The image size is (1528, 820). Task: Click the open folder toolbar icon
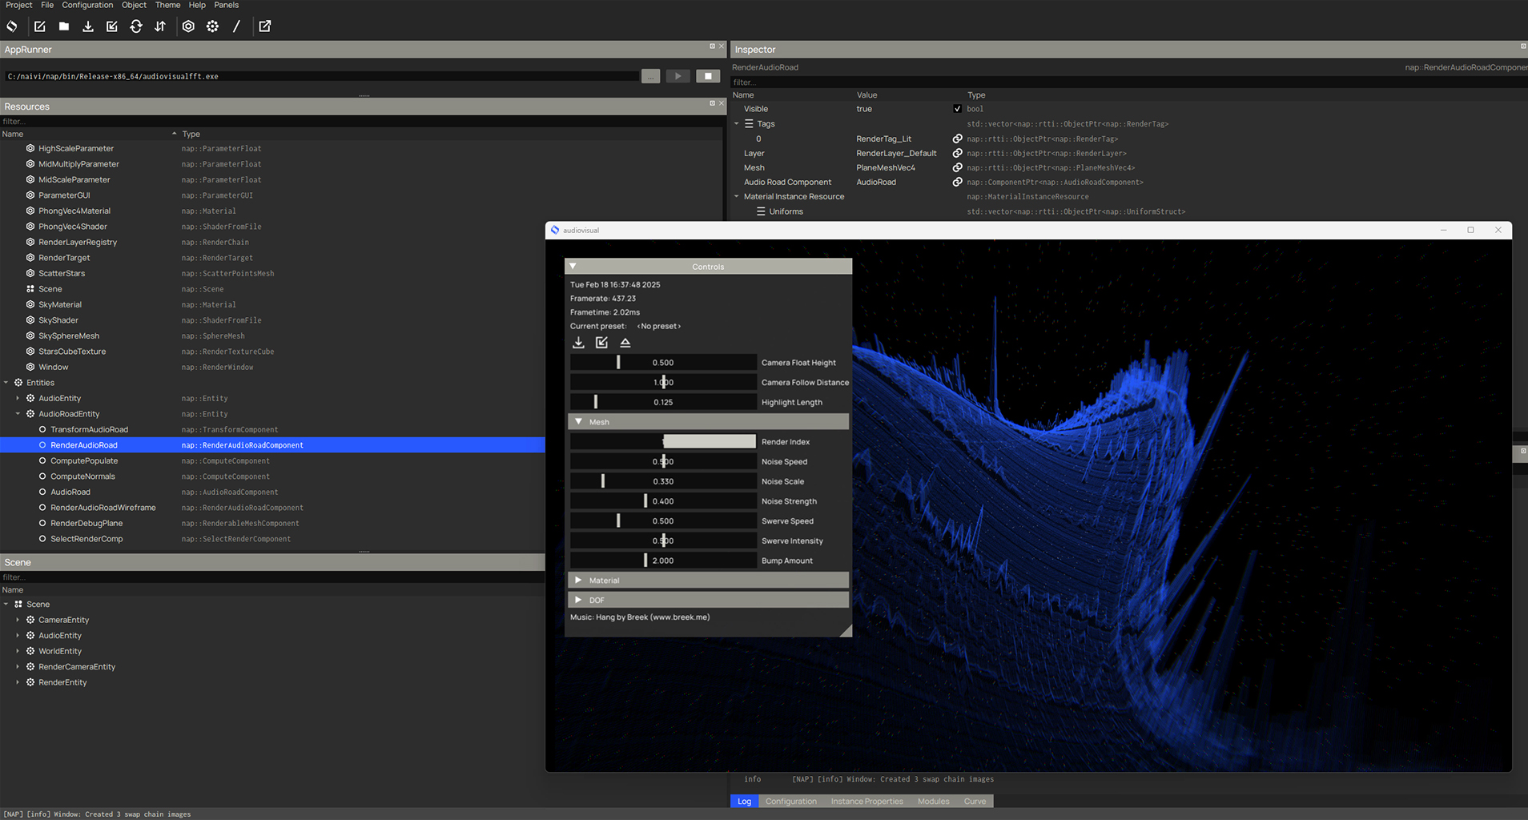coord(64,26)
